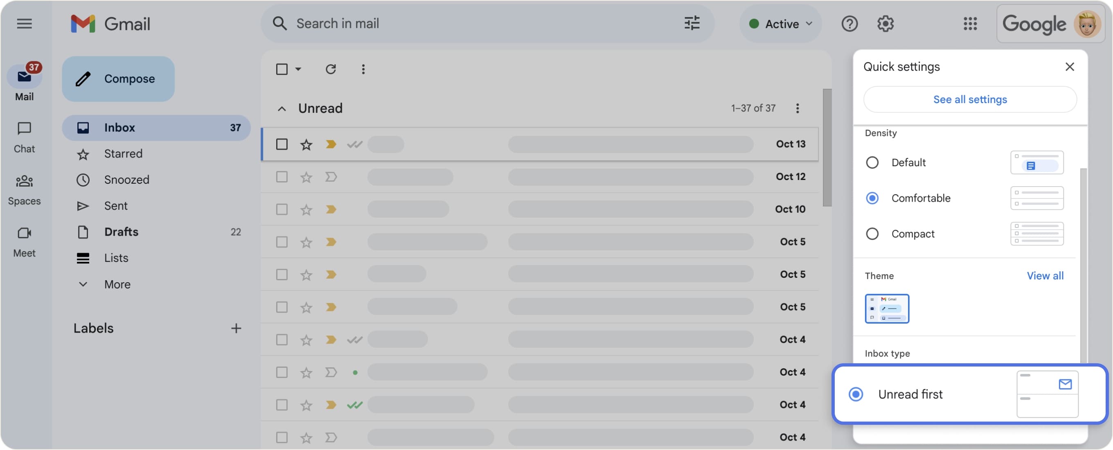The height and width of the screenshot is (450, 1113).
Task: Go to the Drafts folder
Action: tap(121, 232)
